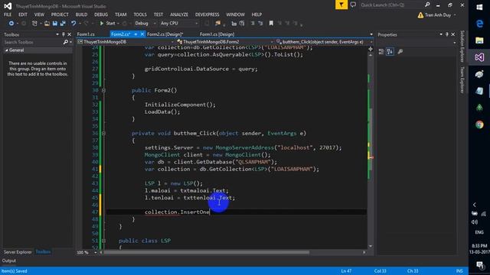The image size is (490, 275).
Task: Open the Solution Explorer side tab
Action: (x=462, y=46)
